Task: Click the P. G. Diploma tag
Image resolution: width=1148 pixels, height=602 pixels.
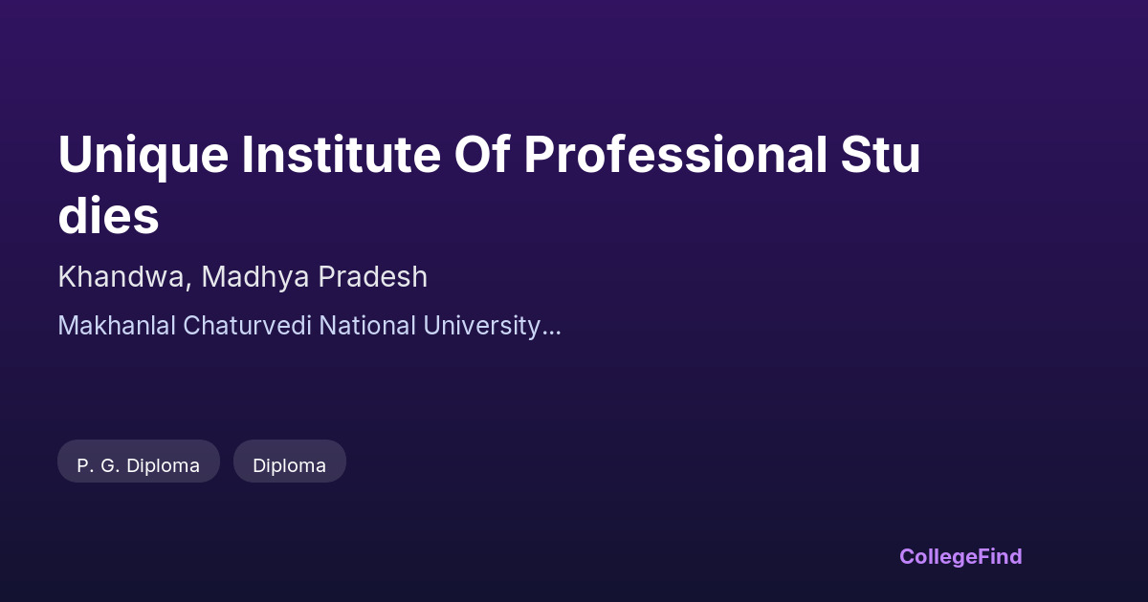Action: coord(139,465)
